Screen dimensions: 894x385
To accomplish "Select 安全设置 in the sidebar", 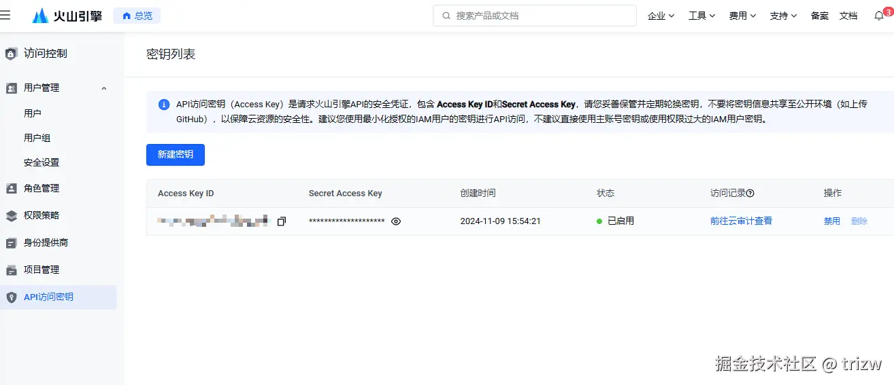I will pyautogui.click(x=42, y=162).
